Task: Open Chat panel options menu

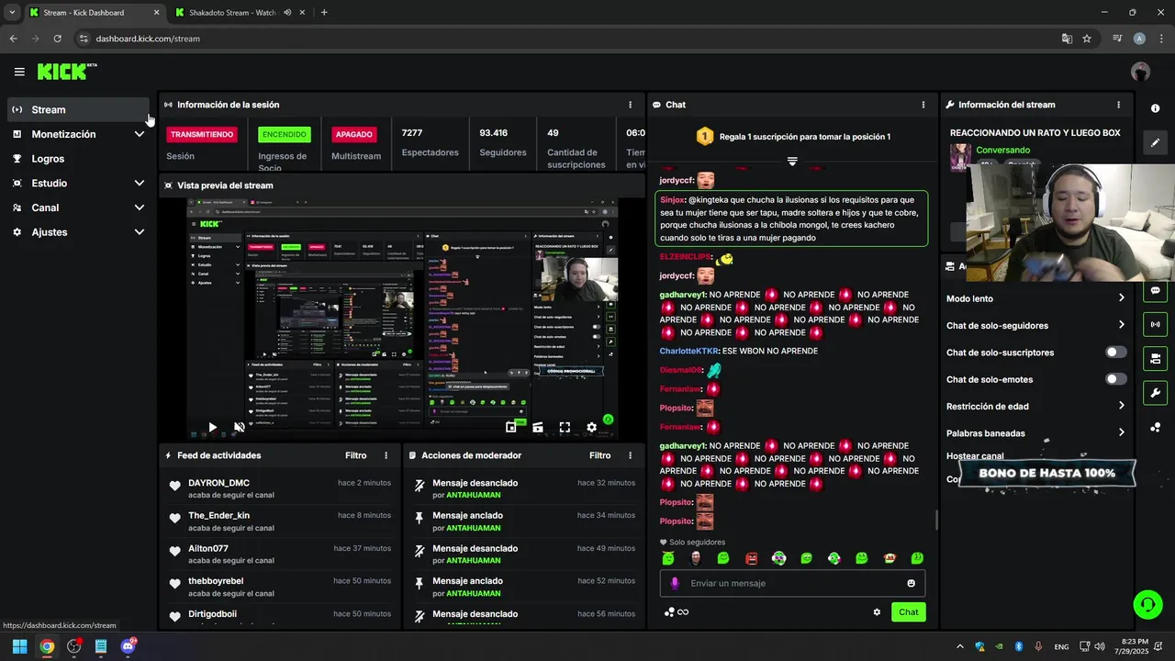Action: pos(923,105)
